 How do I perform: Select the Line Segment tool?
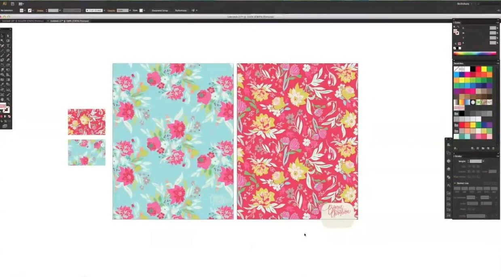(2, 50)
